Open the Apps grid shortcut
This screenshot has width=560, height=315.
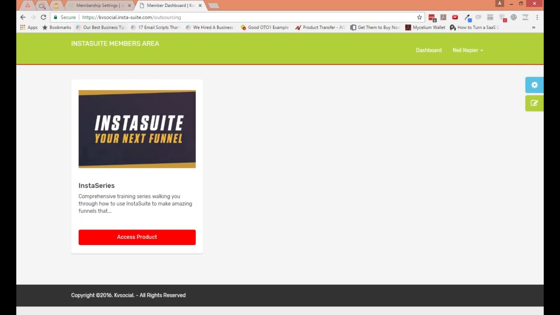click(x=29, y=27)
